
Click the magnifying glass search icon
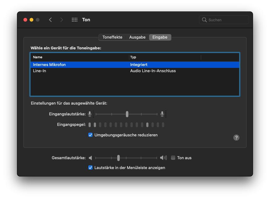(x=204, y=20)
